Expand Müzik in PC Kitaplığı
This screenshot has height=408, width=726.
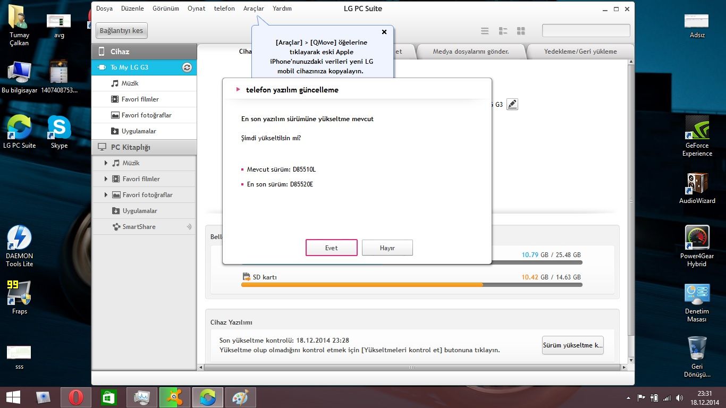tap(106, 163)
